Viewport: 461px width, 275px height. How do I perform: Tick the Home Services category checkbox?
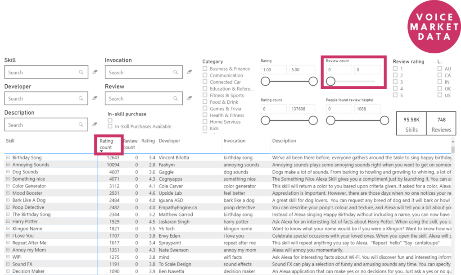205,122
